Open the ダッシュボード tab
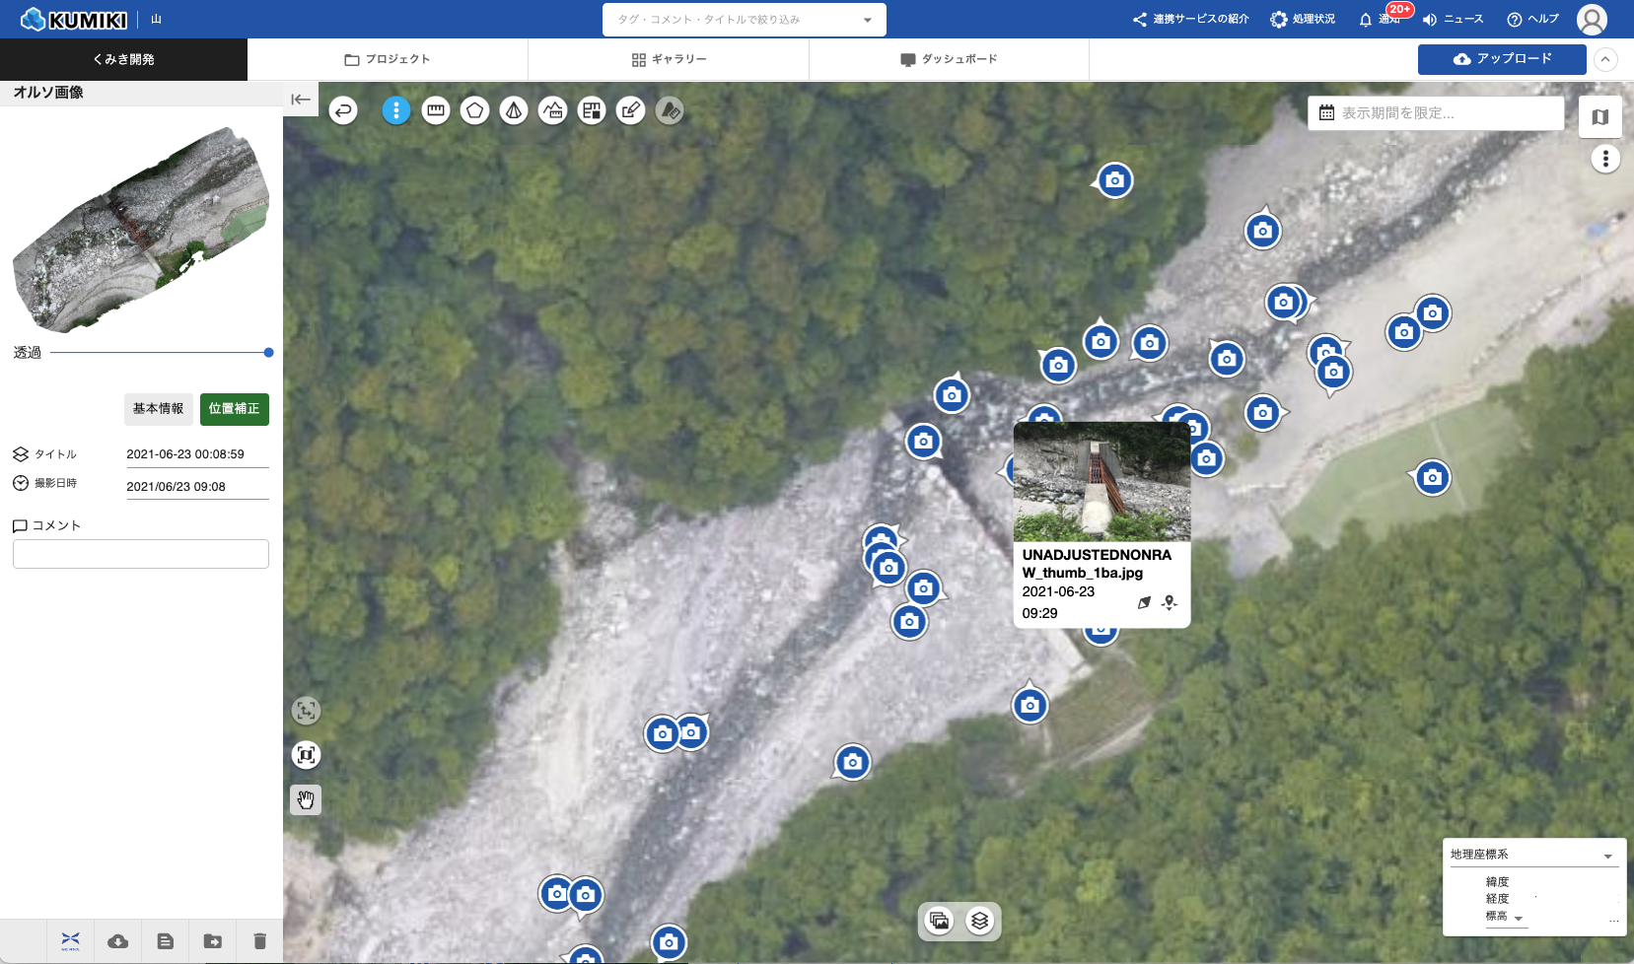The width and height of the screenshot is (1634, 964). [949, 59]
